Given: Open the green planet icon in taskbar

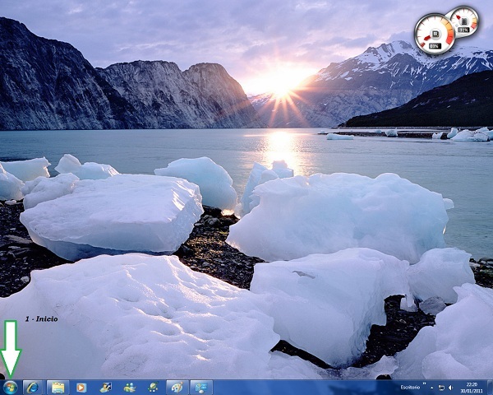Looking at the screenshot, I should (x=153, y=388).
